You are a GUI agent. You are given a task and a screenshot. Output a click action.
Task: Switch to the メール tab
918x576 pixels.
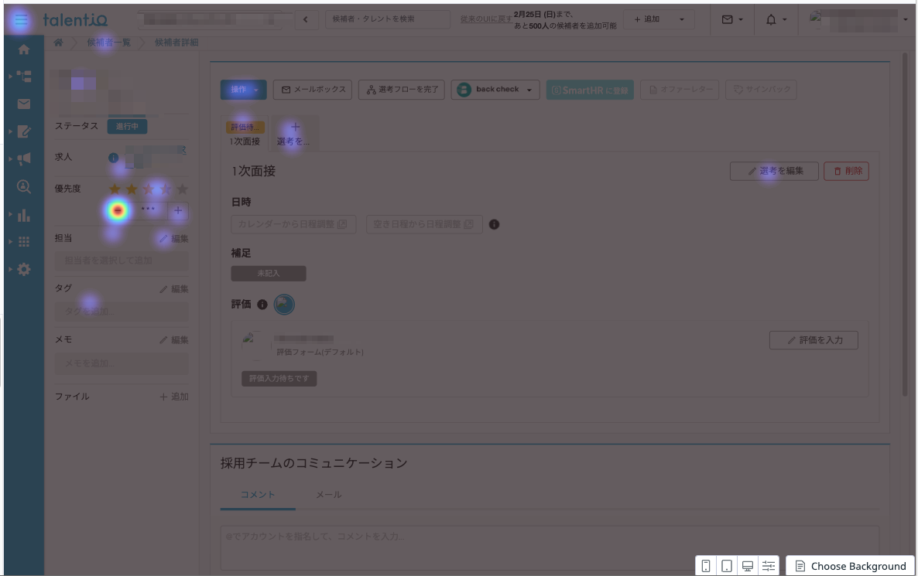[x=328, y=495]
